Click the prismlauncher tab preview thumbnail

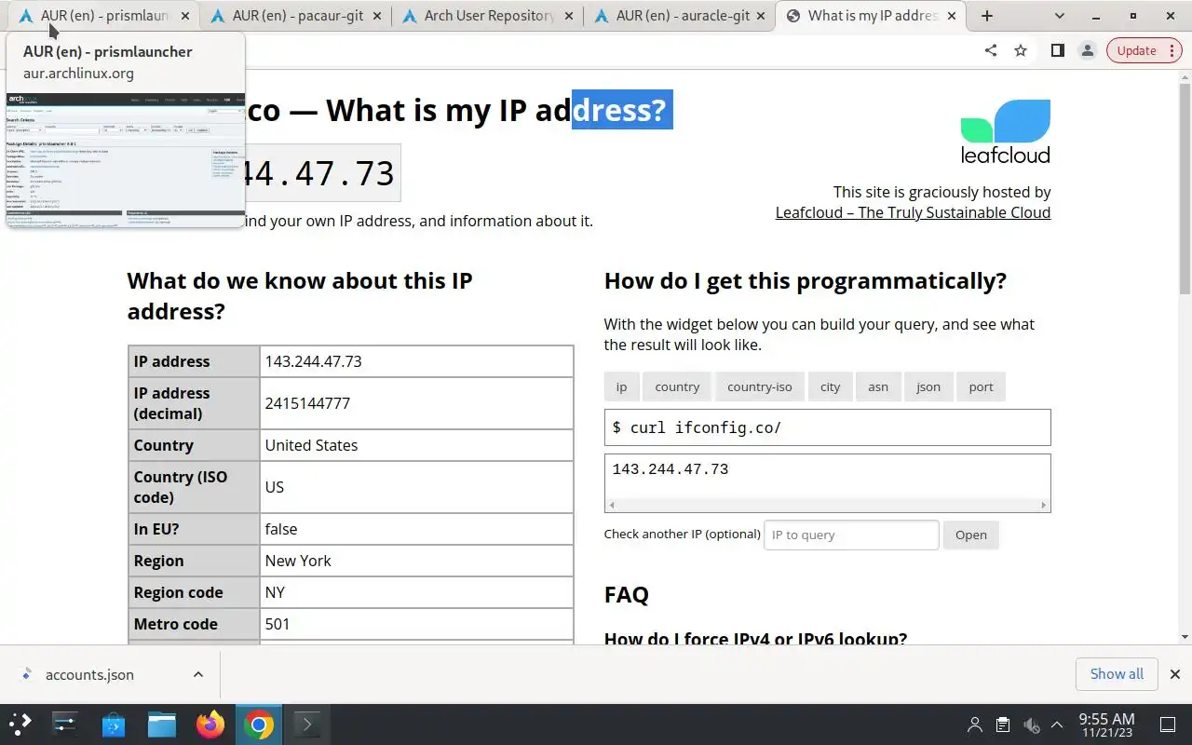pyautogui.click(x=126, y=160)
